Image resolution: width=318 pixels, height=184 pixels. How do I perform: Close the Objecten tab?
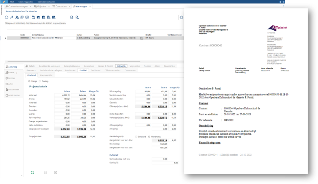click(x=49, y=6)
